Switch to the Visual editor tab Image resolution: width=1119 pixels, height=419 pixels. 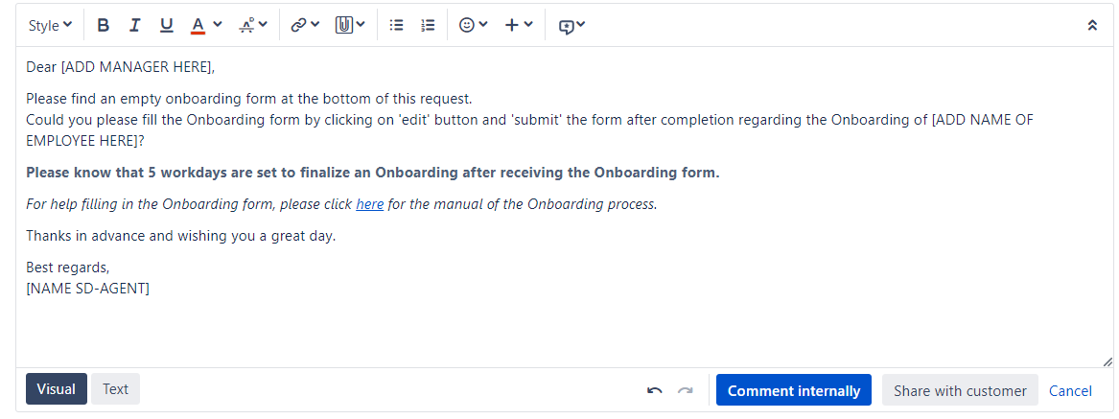pos(57,389)
